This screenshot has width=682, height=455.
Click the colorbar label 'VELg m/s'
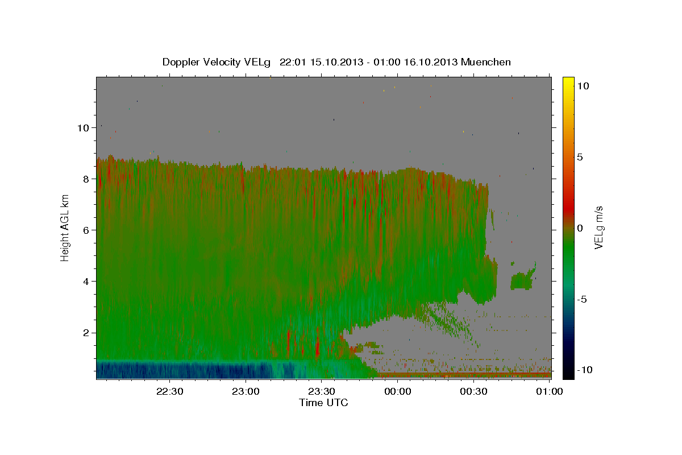pos(598,227)
